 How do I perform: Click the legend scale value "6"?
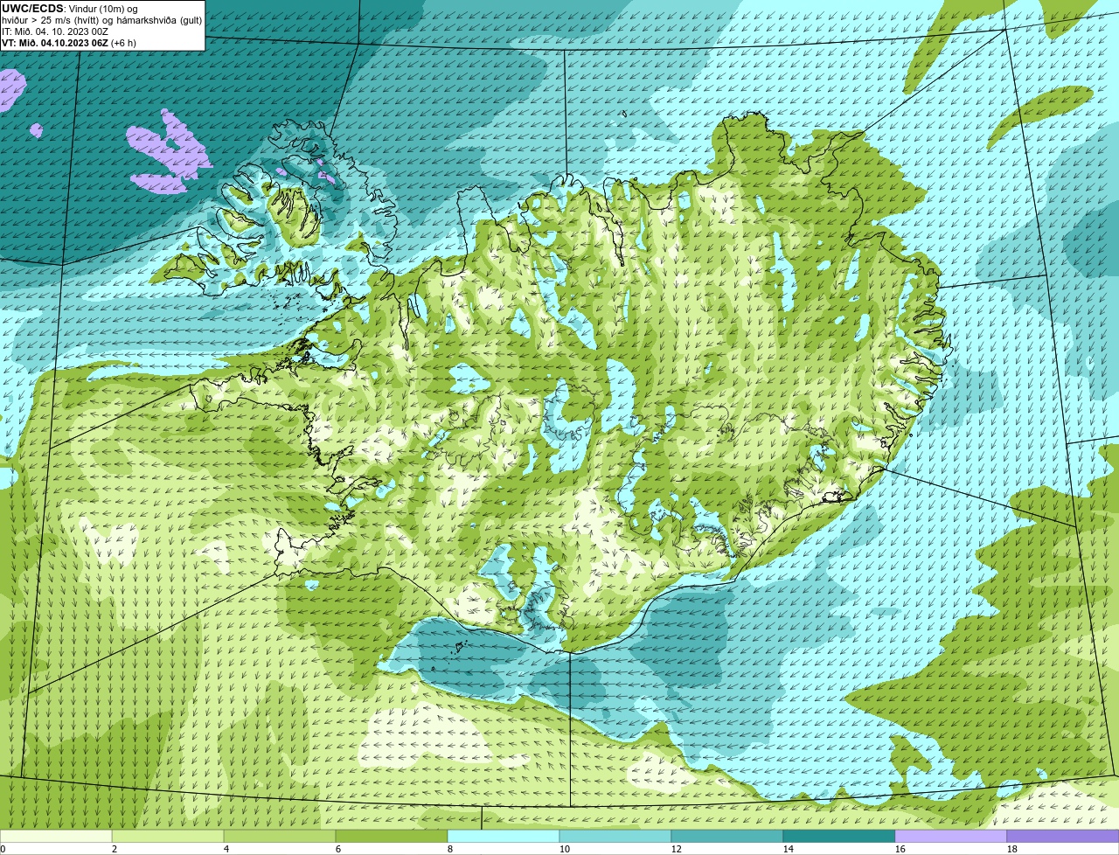coord(338,849)
